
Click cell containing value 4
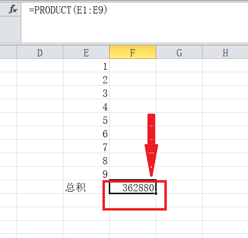[x=86, y=106]
